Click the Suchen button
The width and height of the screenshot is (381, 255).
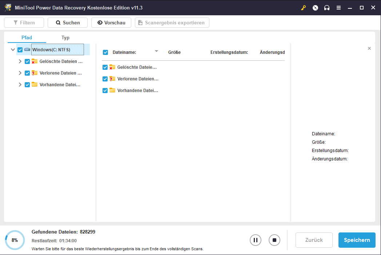pyautogui.click(x=68, y=23)
